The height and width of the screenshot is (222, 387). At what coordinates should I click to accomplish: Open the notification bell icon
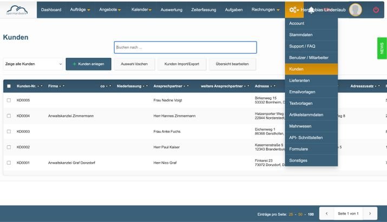click(x=311, y=10)
